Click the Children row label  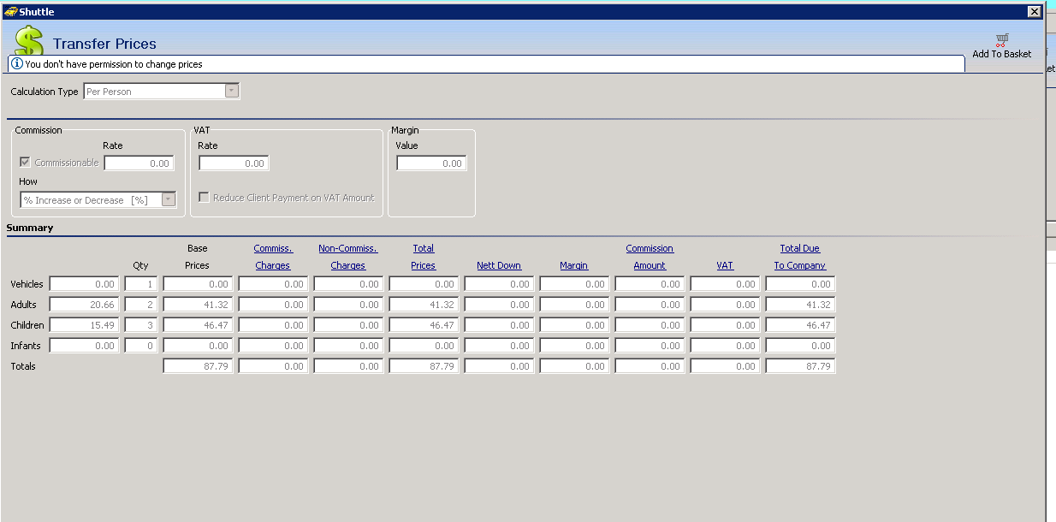coord(27,325)
